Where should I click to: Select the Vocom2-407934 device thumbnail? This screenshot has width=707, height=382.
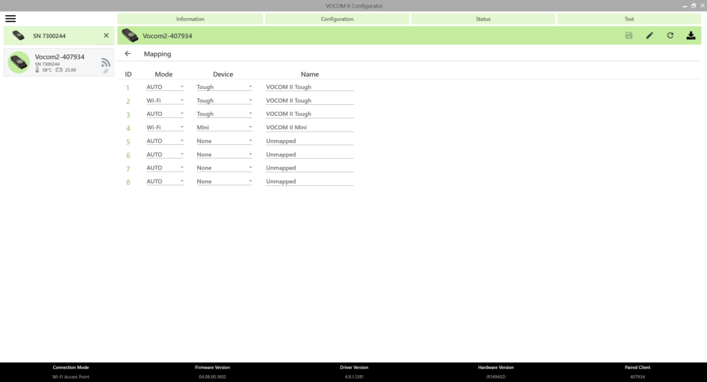pos(19,62)
